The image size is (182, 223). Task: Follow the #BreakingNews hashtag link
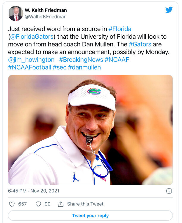pos(81,59)
